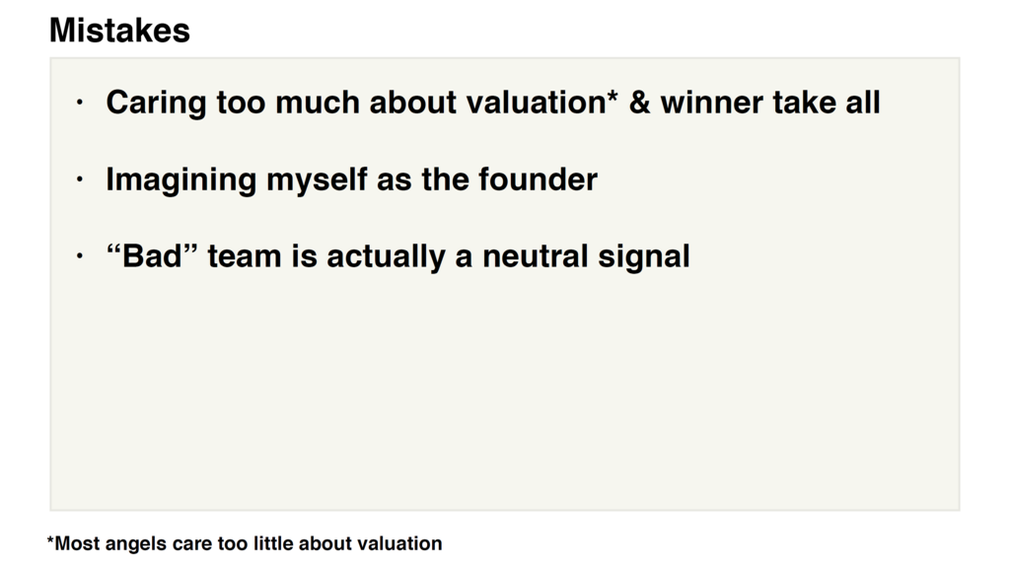Select the ampersand in the first bullet
The image size is (1010, 568).
(639, 103)
